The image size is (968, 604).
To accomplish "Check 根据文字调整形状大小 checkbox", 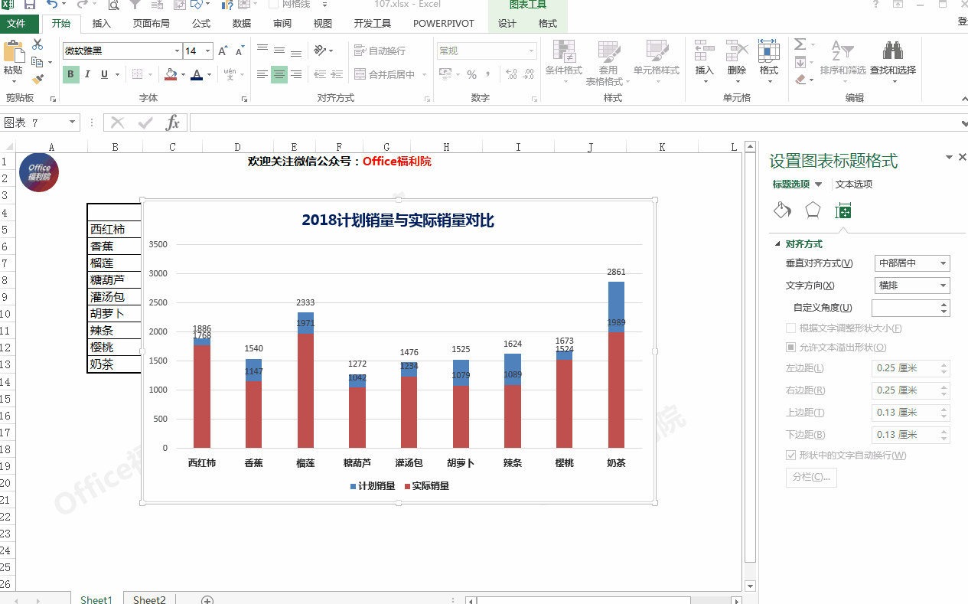I will point(790,328).
